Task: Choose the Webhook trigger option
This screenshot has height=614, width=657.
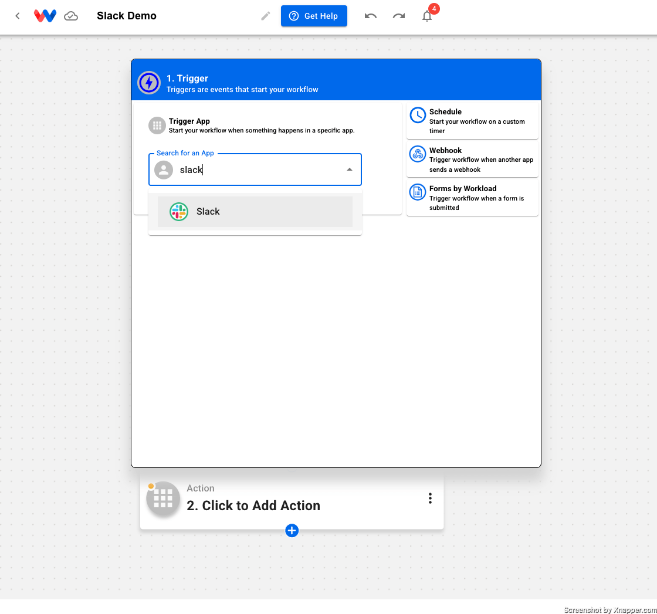Action: (472, 160)
